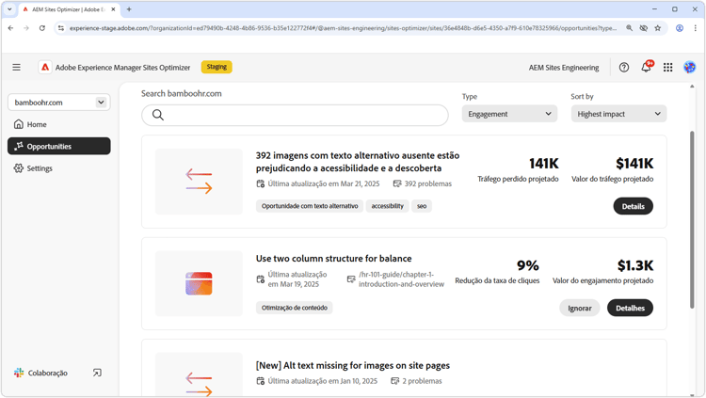Open the apps grid switcher

tap(667, 68)
